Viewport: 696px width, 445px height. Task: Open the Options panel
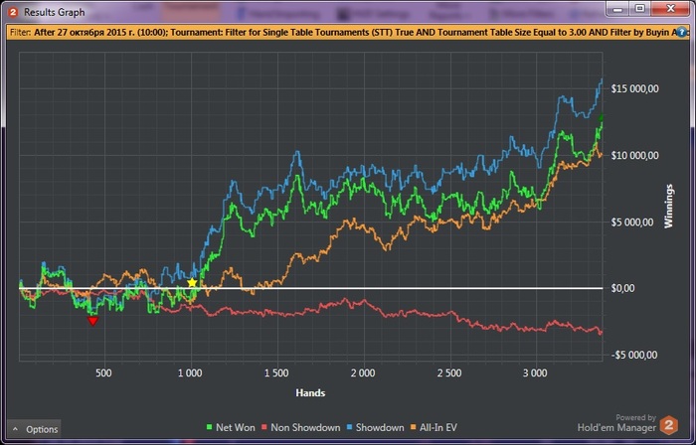[34, 429]
